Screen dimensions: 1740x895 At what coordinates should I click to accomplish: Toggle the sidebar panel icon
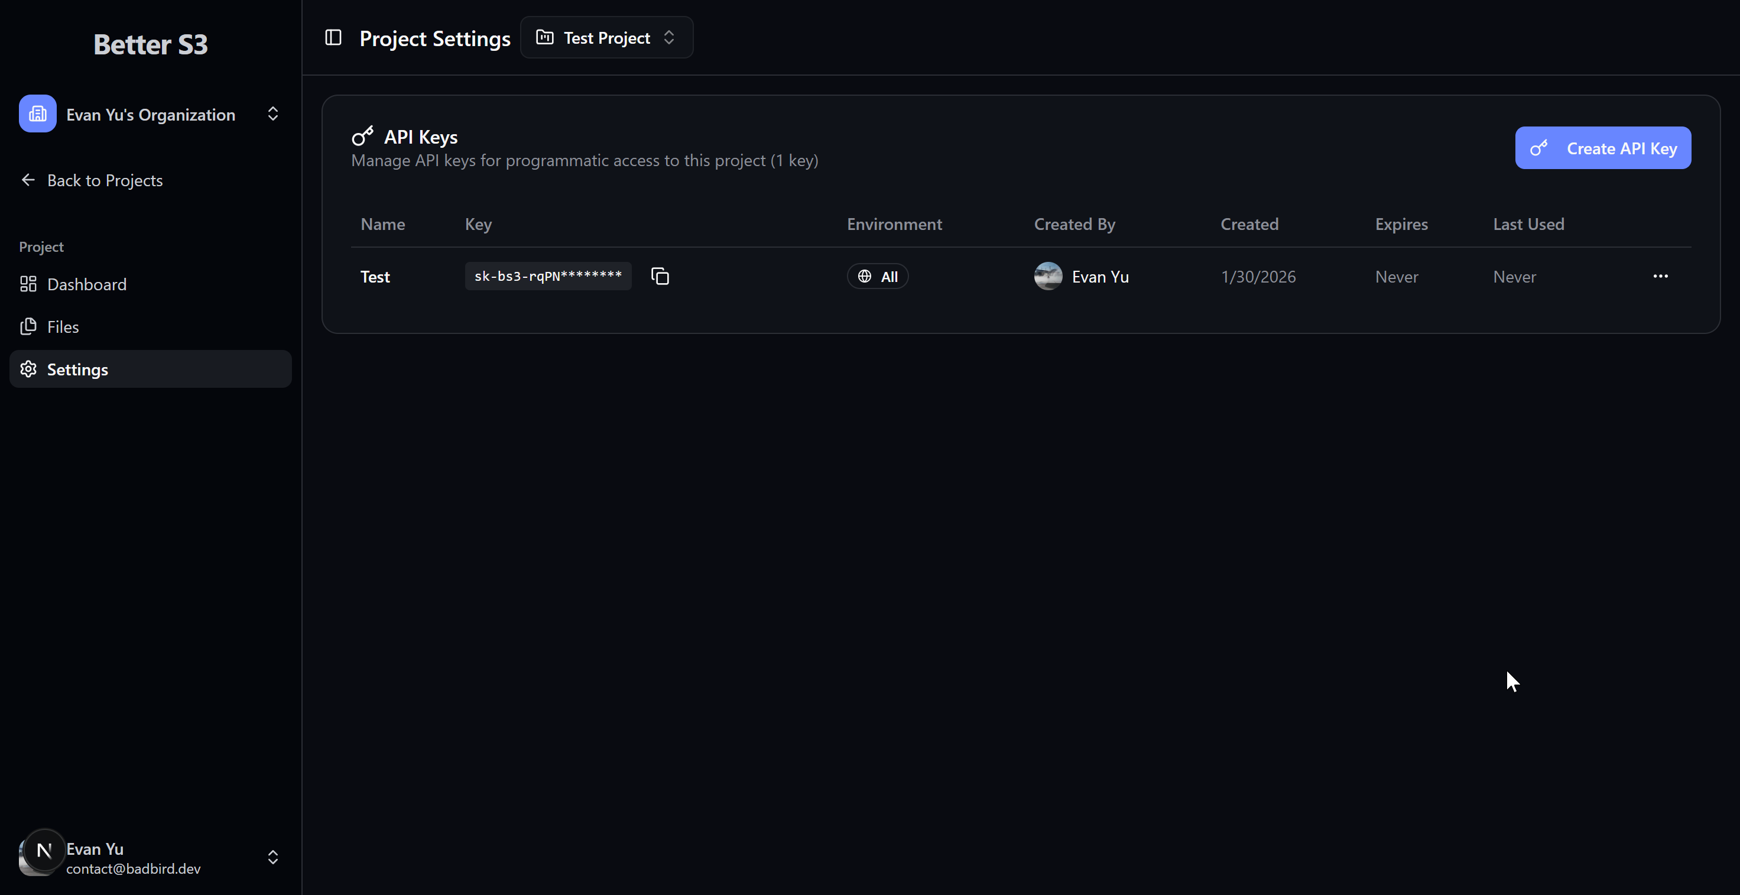333,38
